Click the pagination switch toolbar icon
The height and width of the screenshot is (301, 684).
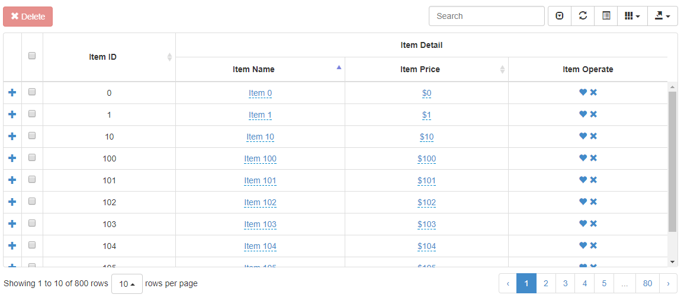click(560, 16)
